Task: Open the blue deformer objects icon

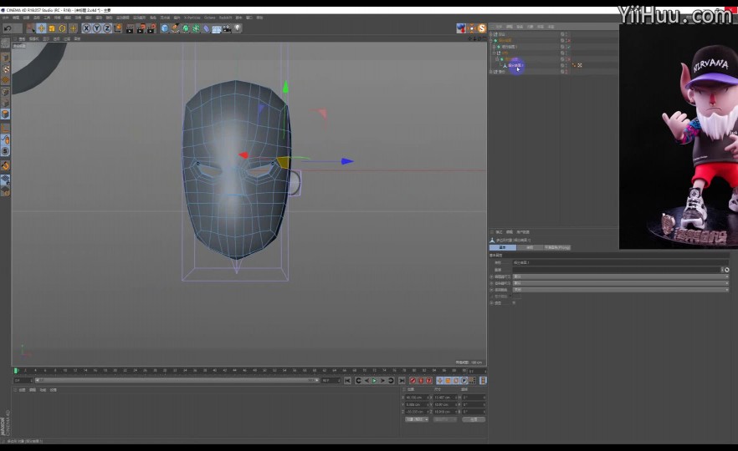Action: pyautogui.click(x=206, y=28)
